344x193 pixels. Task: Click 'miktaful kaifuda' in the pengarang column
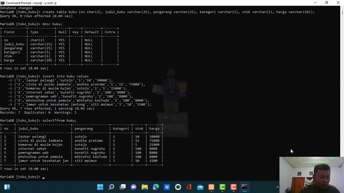pyautogui.click(x=91, y=157)
